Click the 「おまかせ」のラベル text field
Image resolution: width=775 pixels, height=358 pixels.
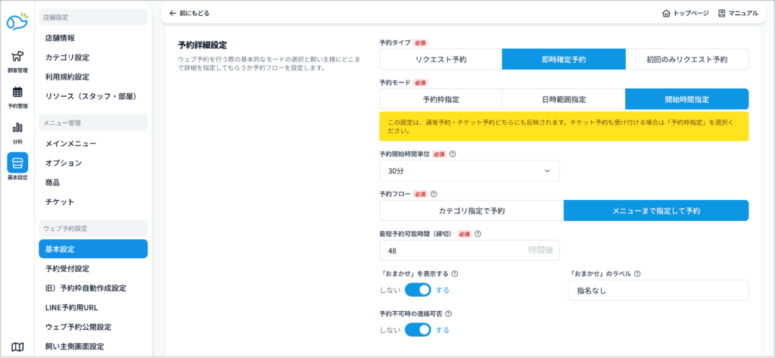(658, 290)
